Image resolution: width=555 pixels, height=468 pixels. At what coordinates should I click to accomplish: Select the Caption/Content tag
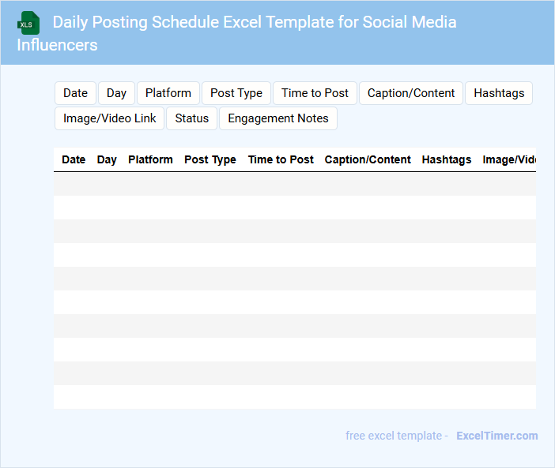click(x=411, y=93)
